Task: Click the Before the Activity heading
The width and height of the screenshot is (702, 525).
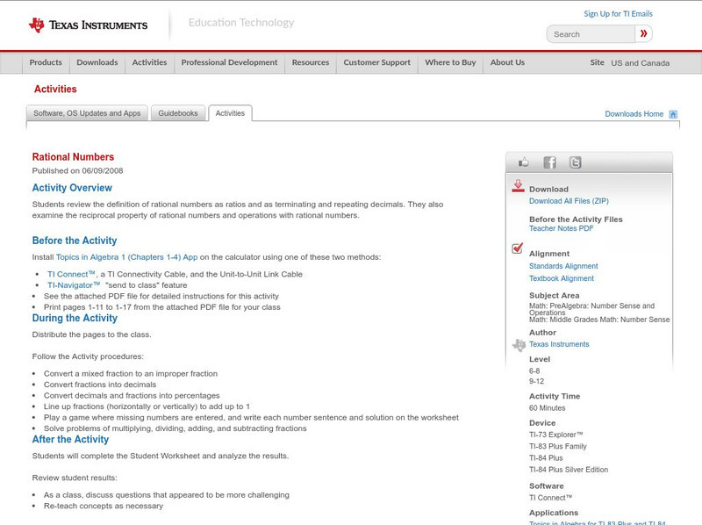Action: click(x=75, y=241)
